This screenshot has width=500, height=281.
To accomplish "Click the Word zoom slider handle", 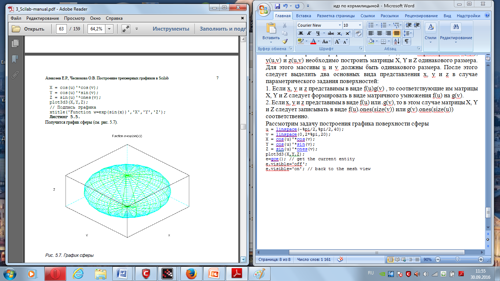I will coord(458,259).
